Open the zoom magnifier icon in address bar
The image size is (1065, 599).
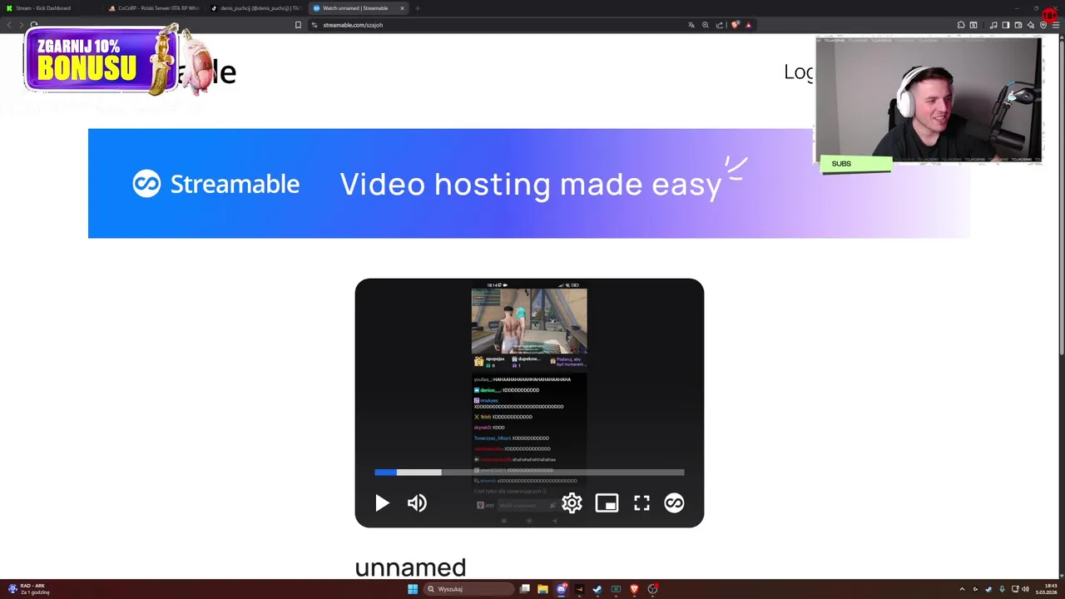706,25
